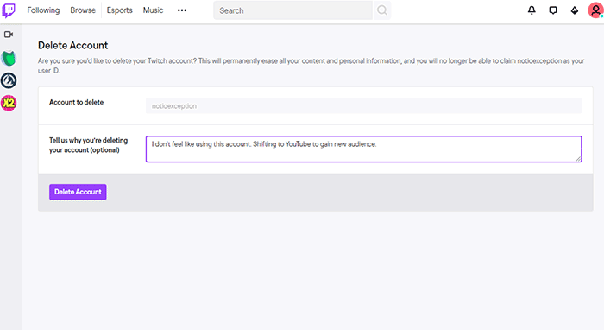
Task: Open the whispers chat icon
Action: [x=553, y=10]
